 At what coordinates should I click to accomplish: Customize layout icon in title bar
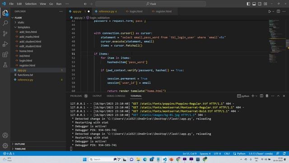click(x=266, y=4)
